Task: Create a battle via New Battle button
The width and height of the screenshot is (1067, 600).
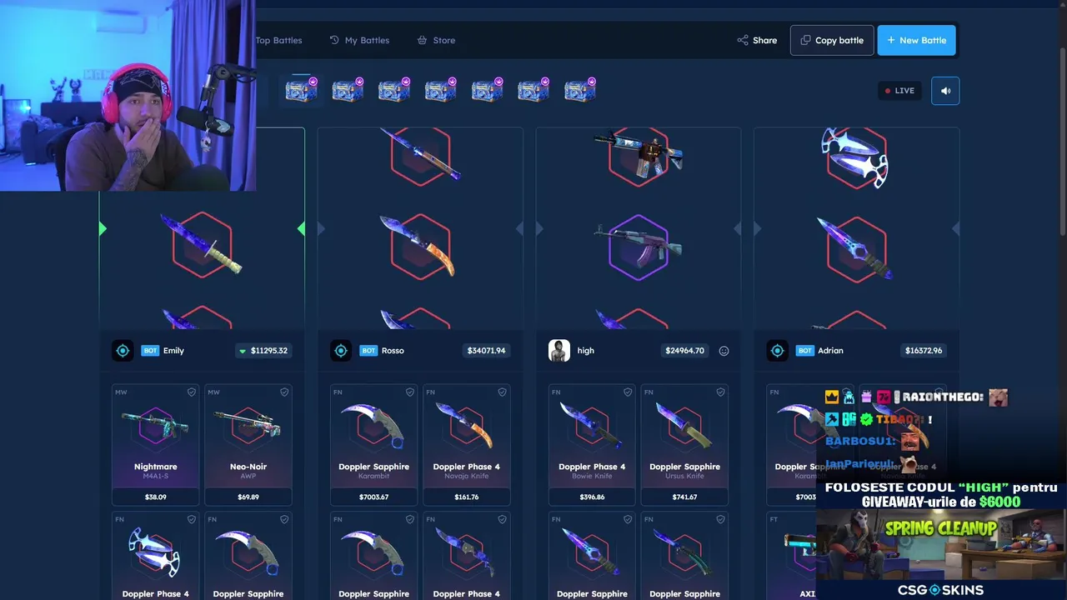Action: [x=916, y=40]
